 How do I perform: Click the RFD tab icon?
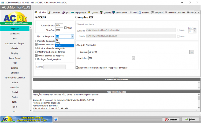(131, 12)
